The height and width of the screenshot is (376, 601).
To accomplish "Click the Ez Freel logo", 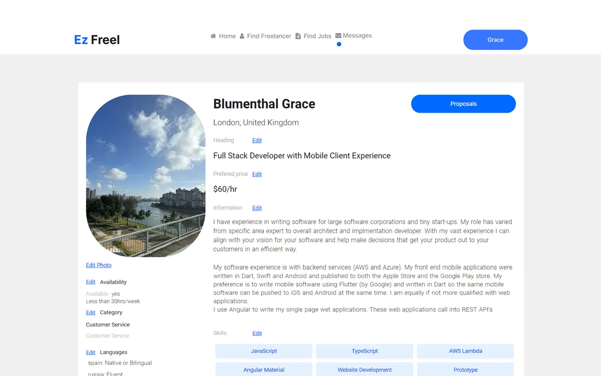I will [97, 40].
